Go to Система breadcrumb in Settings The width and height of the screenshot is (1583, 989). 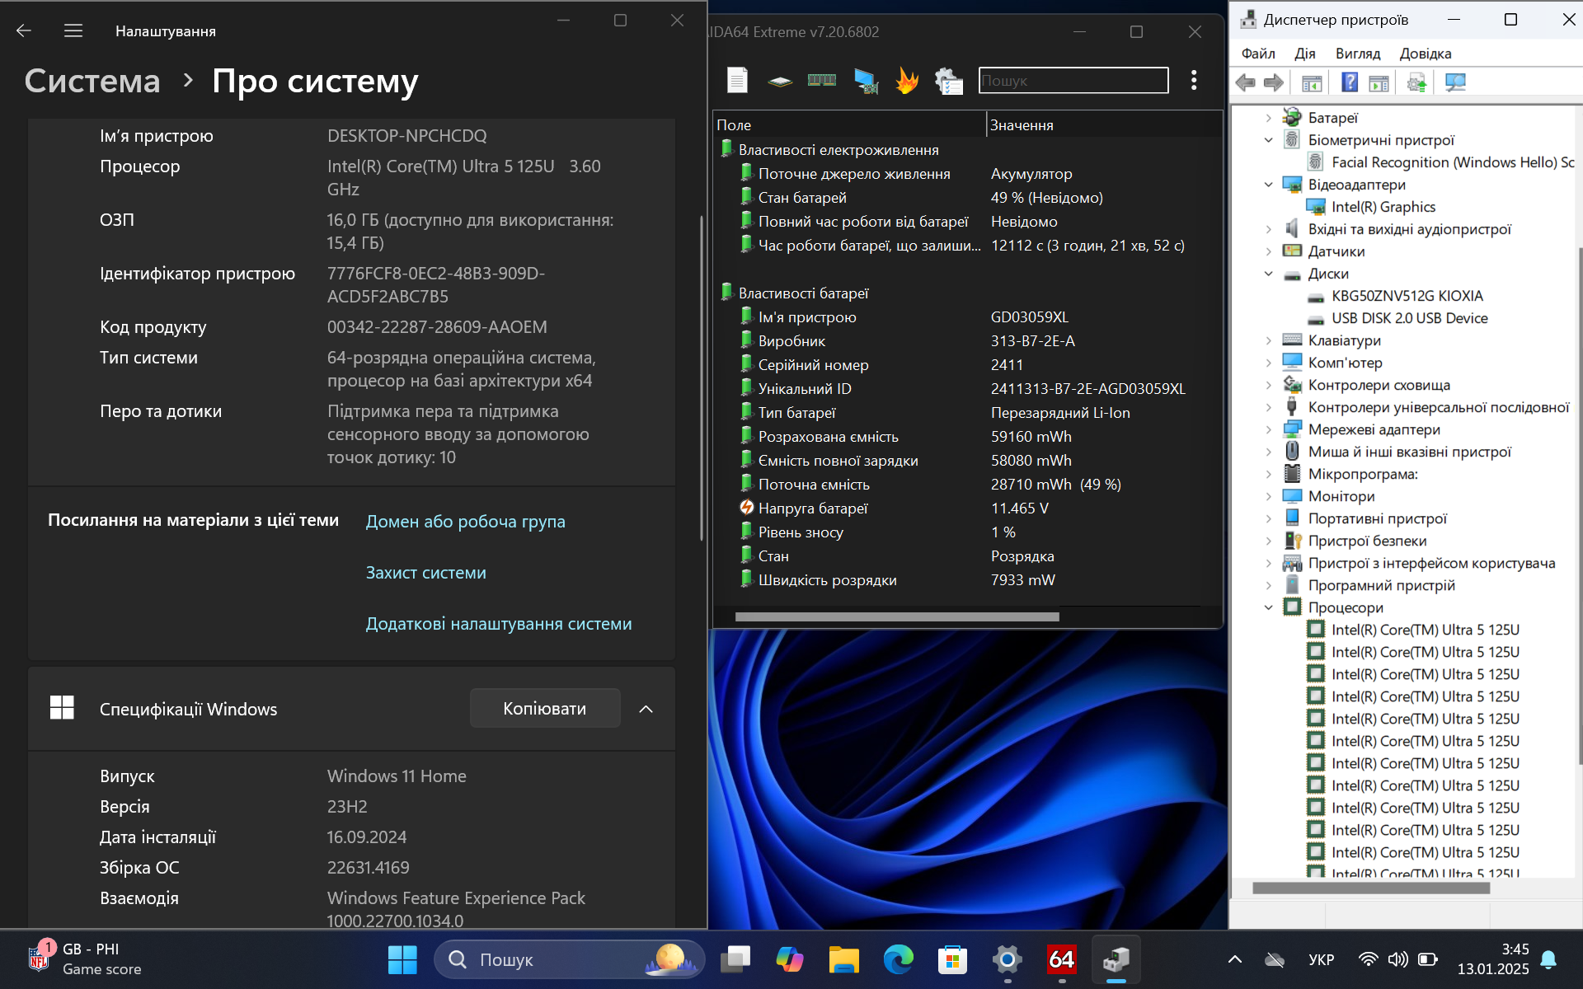(92, 81)
